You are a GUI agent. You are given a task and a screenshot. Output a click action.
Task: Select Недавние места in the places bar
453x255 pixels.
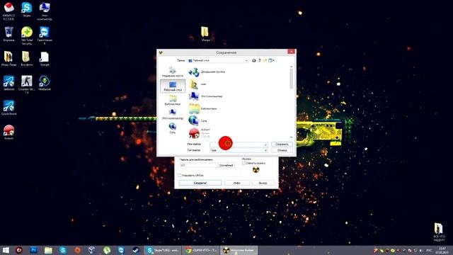click(173, 72)
